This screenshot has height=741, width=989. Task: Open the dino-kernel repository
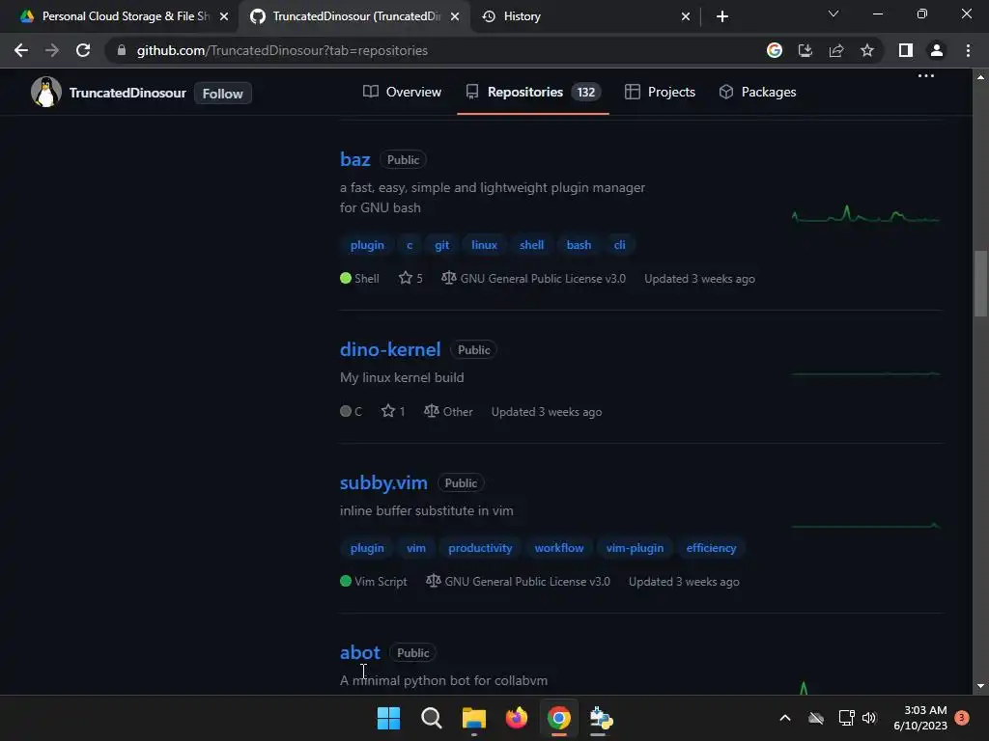390,349
